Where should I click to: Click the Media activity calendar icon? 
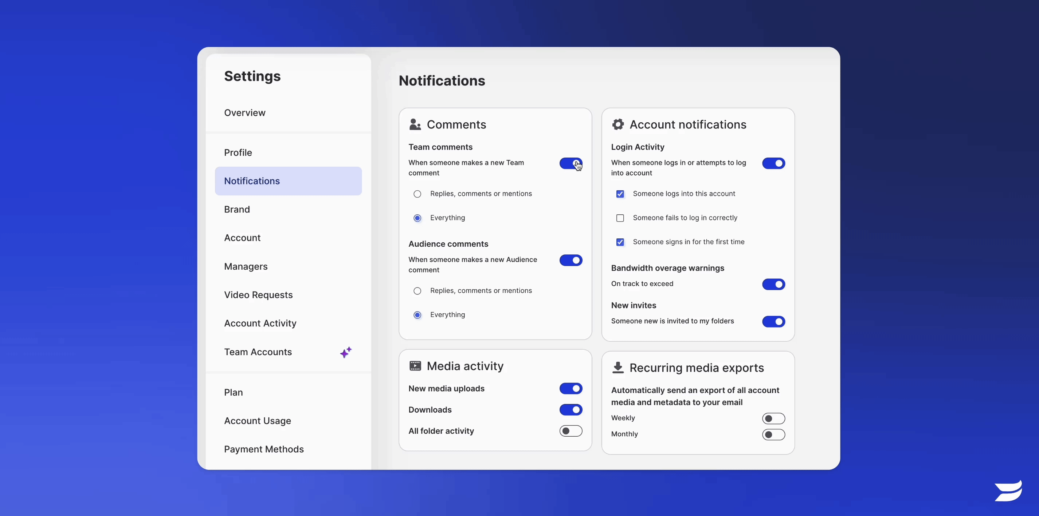click(415, 366)
